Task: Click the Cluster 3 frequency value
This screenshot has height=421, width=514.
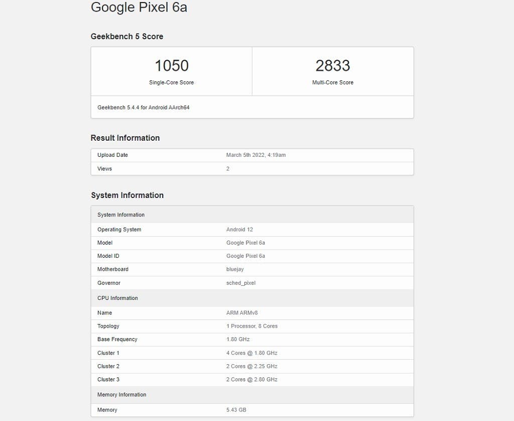Action: click(x=251, y=379)
